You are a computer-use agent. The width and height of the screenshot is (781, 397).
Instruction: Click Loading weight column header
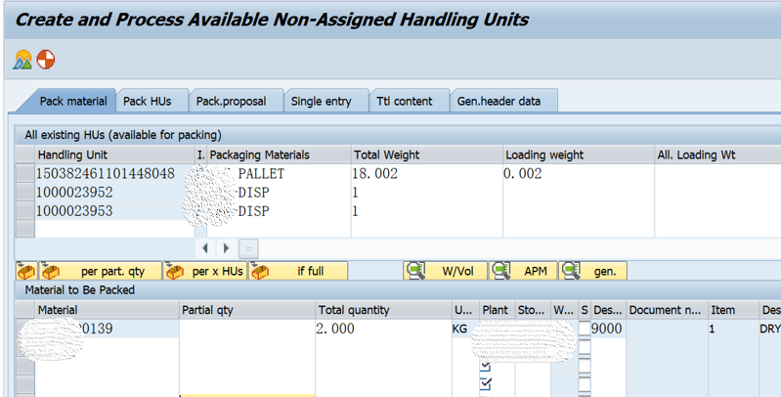point(579,154)
